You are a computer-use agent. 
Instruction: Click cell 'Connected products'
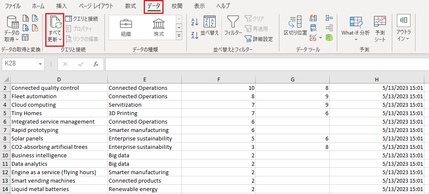(145, 181)
